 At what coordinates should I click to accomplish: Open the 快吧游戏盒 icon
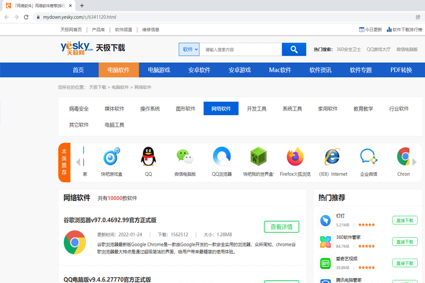[112, 157]
